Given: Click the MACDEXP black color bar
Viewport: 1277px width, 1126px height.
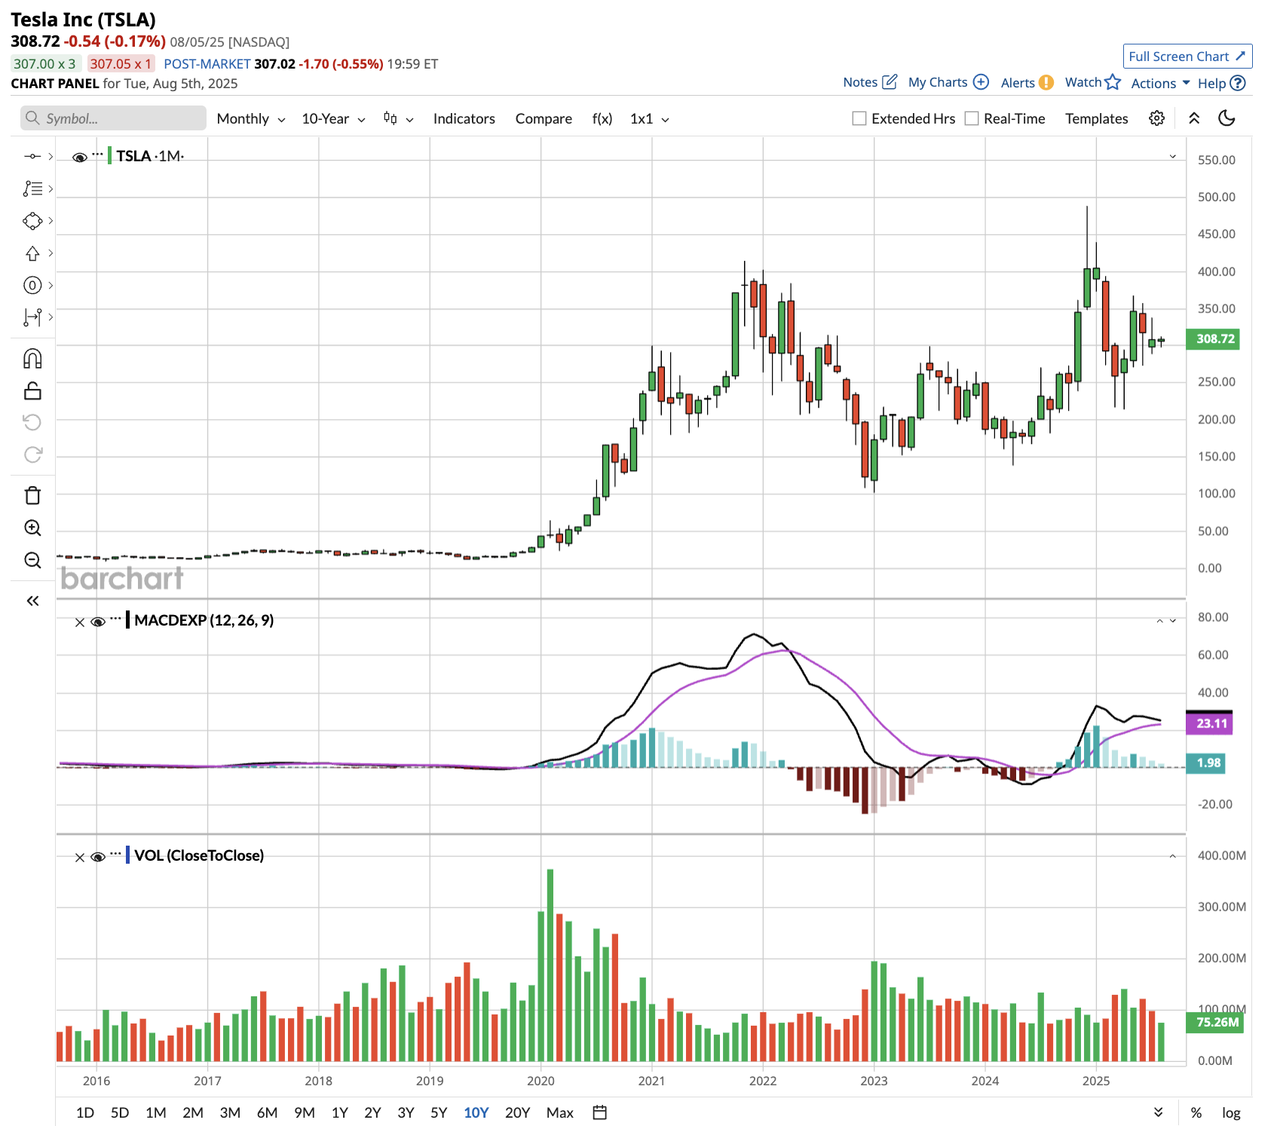Looking at the screenshot, I should click(x=128, y=620).
